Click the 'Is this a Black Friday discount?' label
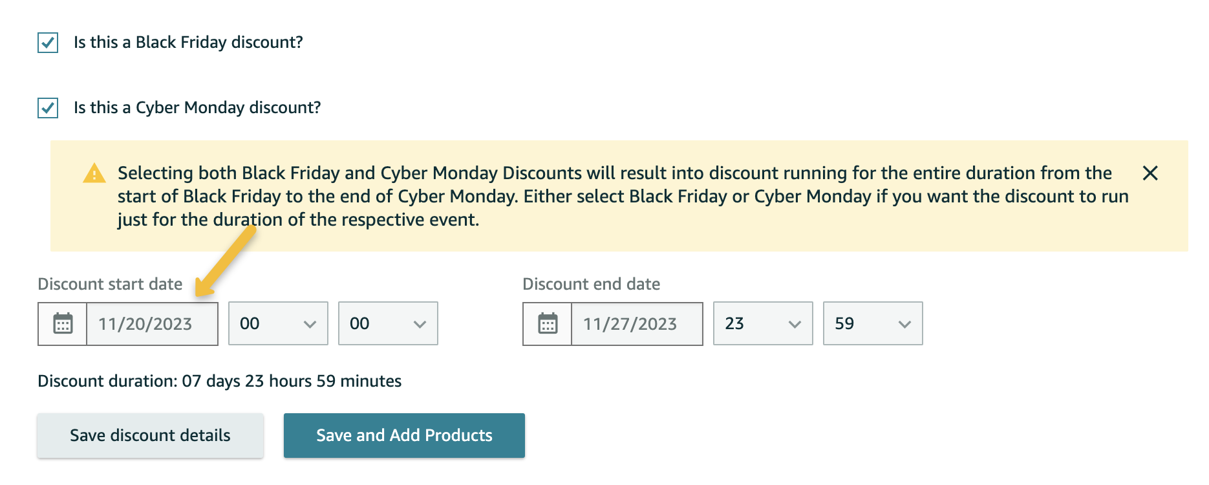The image size is (1209, 485). 188,43
